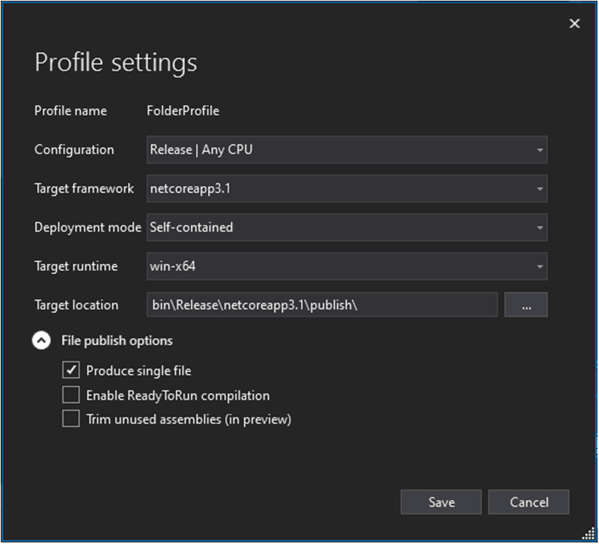Click the Configuration label
This screenshot has height=544, width=599.
tap(74, 150)
